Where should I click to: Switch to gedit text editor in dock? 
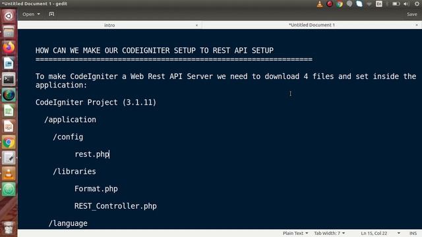click(x=9, y=158)
